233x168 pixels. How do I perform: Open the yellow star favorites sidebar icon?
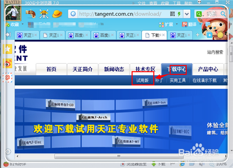point(8,49)
